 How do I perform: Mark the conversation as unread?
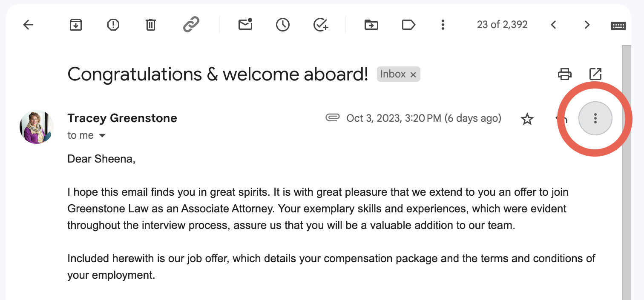[x=245, y=25]
